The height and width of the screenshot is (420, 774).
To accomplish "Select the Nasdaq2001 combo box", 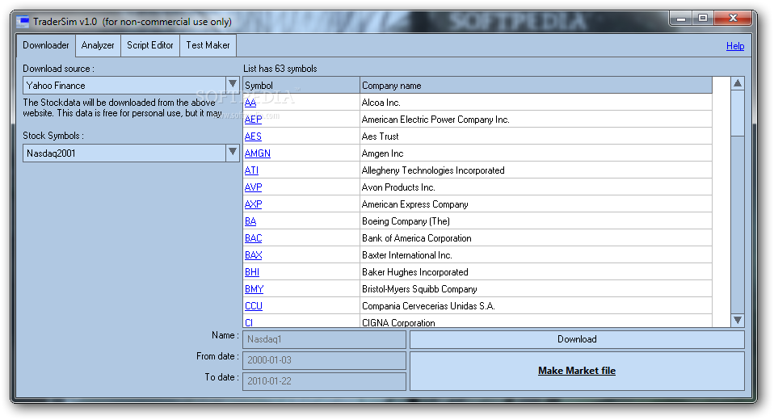I will (x=131, y=153).
